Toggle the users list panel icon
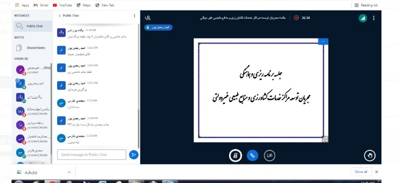Viewport: 401px width, 183px height. point(147,18)
